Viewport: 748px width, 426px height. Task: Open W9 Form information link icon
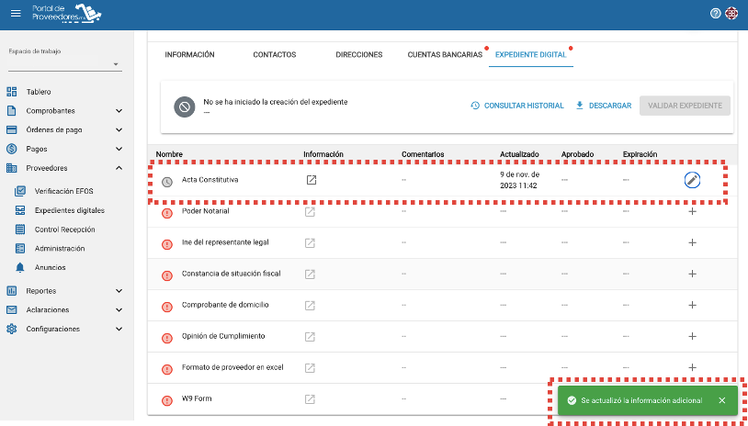[x=310, y=398]
